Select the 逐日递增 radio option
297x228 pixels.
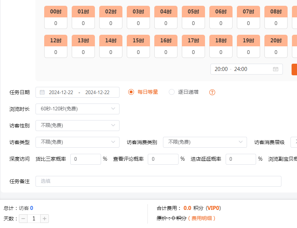click(172, 92)
